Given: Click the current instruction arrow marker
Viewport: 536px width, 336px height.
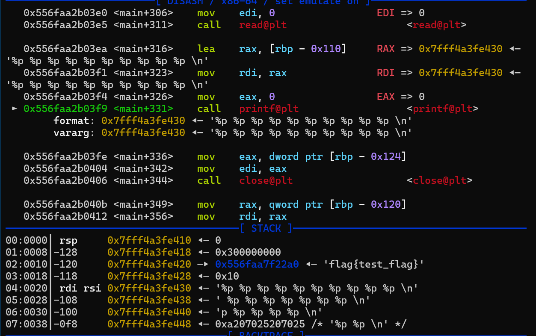Looking at the screenshot, I should (x=15, y=109).
